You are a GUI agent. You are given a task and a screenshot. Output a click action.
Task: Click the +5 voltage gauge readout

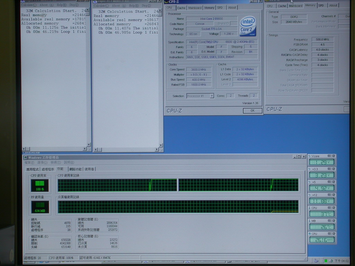coord(322,188)
